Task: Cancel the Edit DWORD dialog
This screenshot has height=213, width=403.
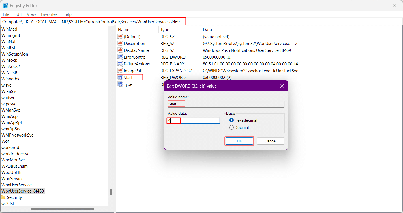Action: tap(271, 141)
